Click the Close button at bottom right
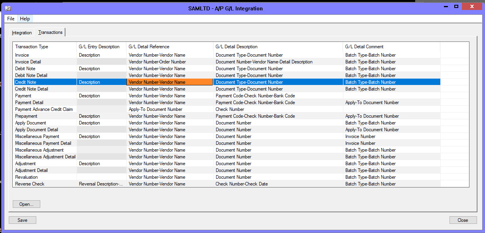Image resolution: width=485 pixels, height=233 pixels. pyautogui.click(x=463, y=220)
